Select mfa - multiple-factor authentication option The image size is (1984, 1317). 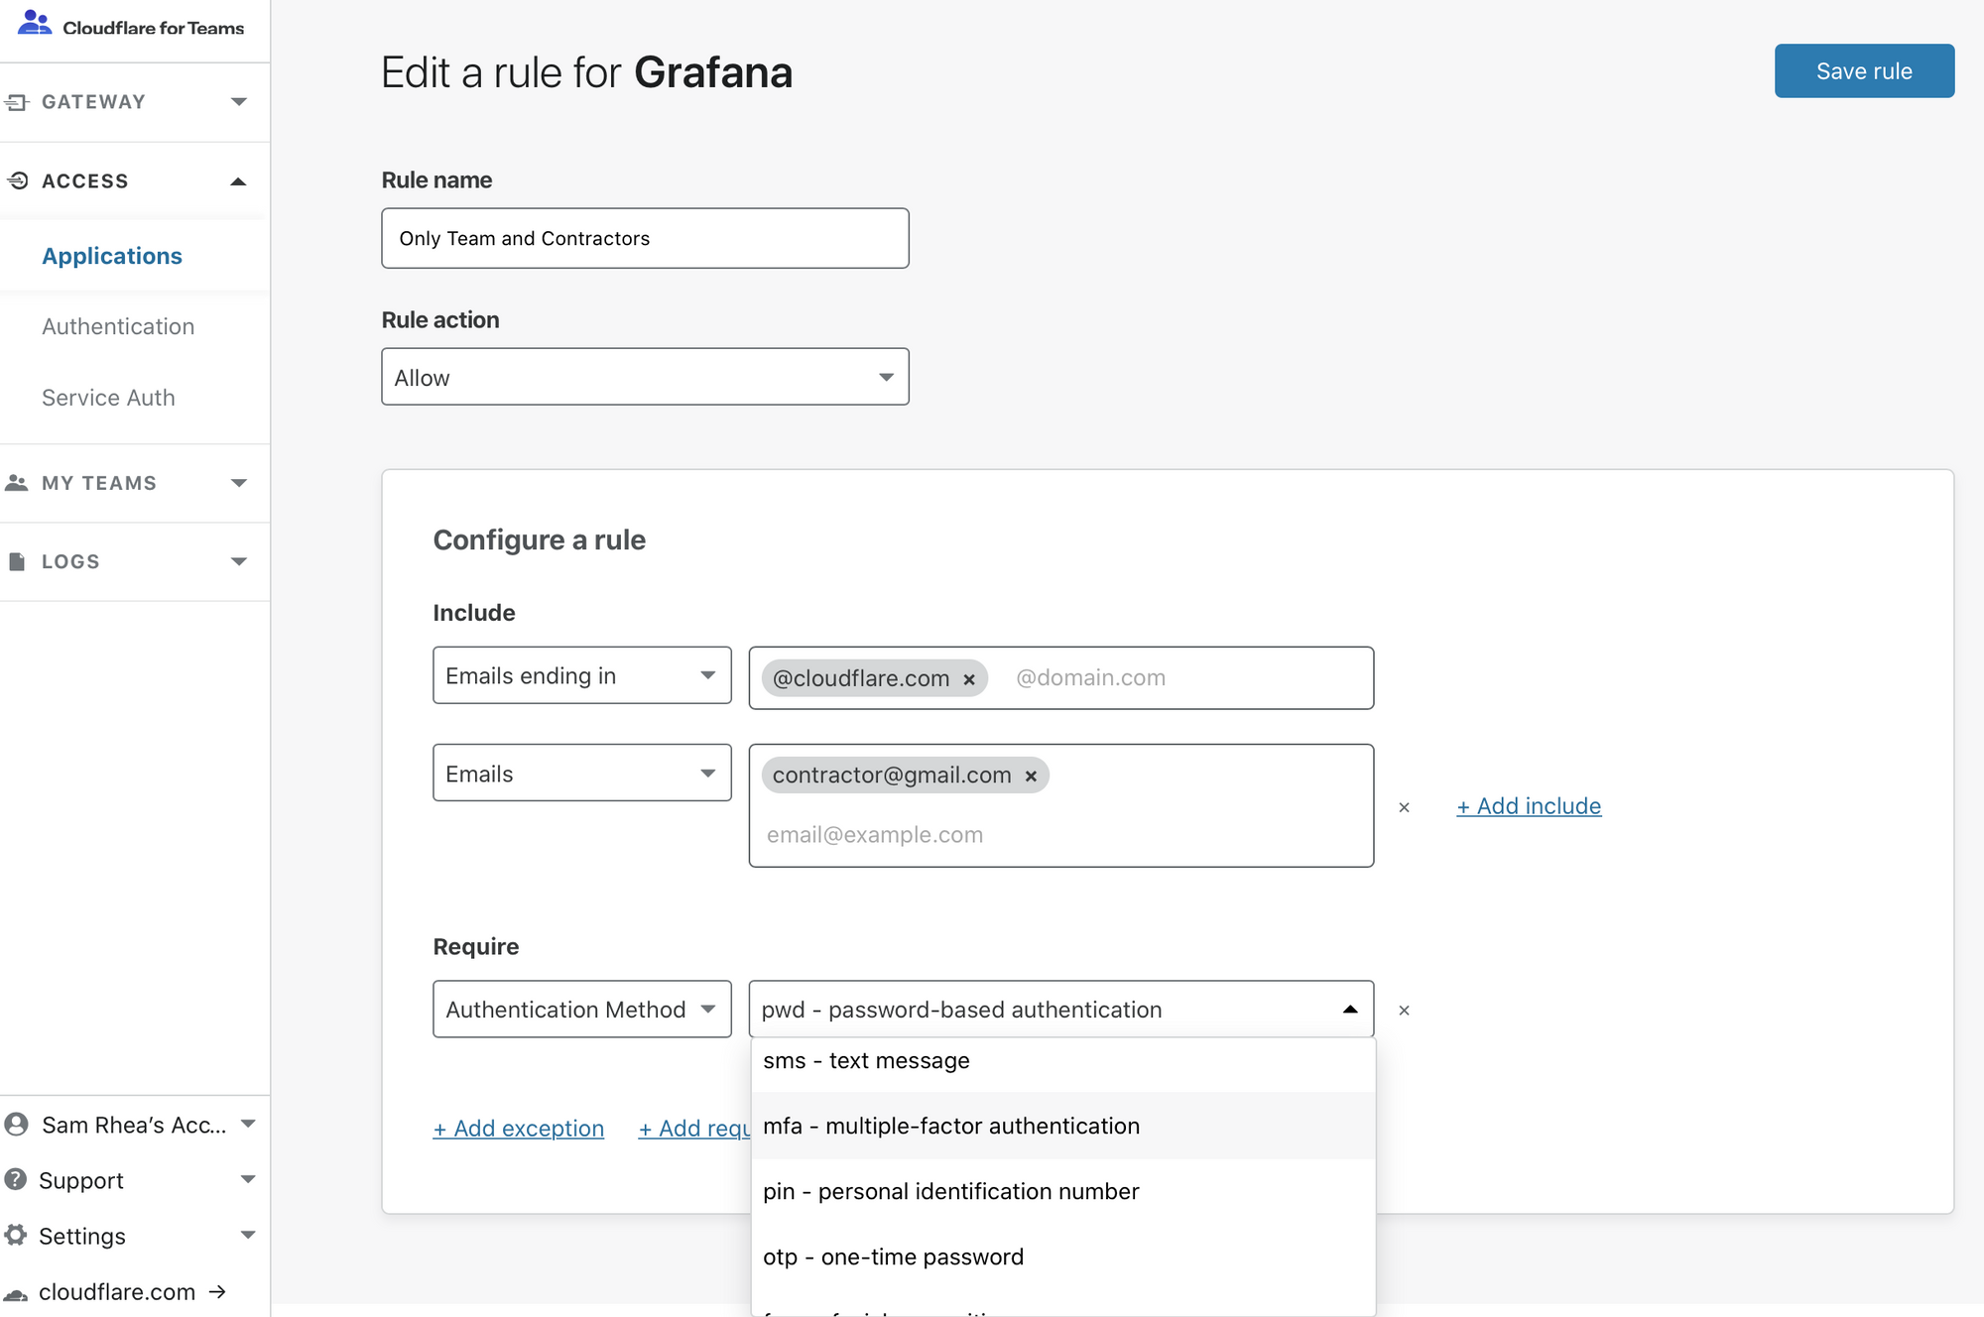pos(1063,1126)
